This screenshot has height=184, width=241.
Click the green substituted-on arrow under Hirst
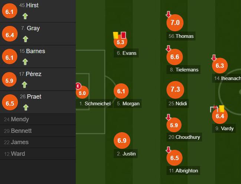pos(25,16)
